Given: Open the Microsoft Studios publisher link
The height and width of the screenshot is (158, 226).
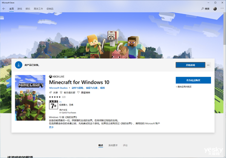Looking at the screenshot, I should pyautogui.click(x=58, y=88).
